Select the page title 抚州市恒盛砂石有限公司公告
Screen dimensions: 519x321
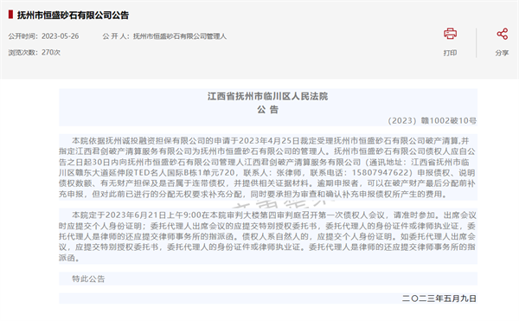[x=74, y=15]
